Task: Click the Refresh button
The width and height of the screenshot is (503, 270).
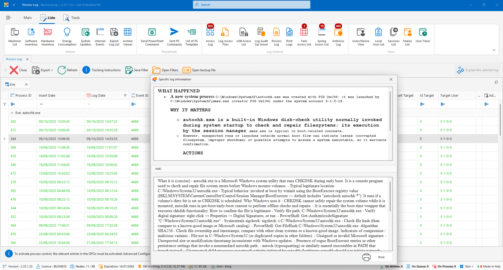Action: (x=68, y=70)
